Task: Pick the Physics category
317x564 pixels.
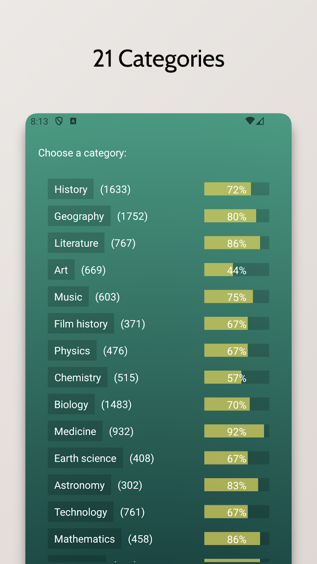Action: 72,351
